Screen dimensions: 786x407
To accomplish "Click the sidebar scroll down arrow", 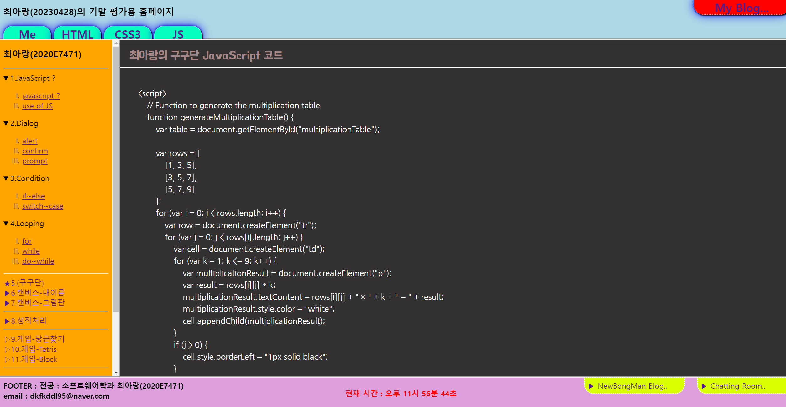I will (x=116, y=373).
